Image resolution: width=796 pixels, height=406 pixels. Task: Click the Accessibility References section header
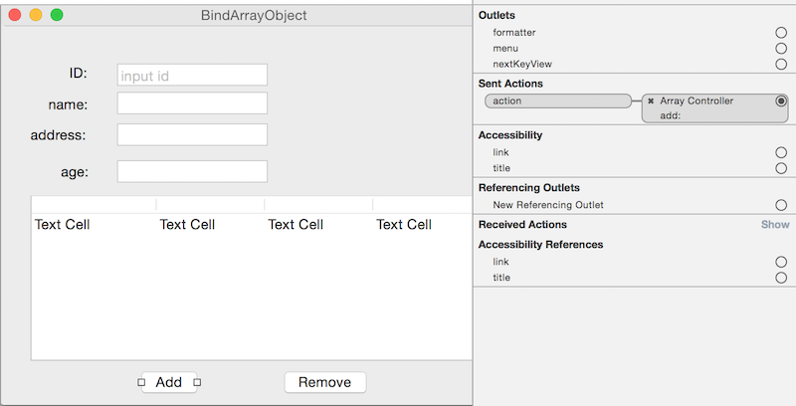click(x=540, y=245)
